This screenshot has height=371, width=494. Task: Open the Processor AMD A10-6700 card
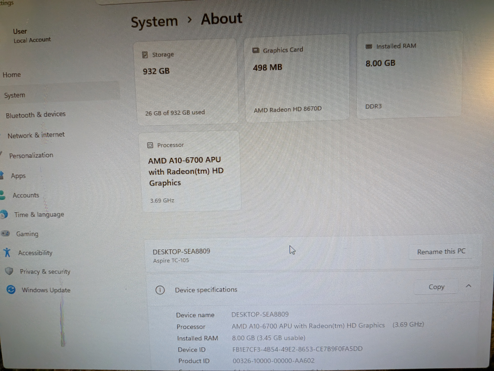(x=191, y=172)
